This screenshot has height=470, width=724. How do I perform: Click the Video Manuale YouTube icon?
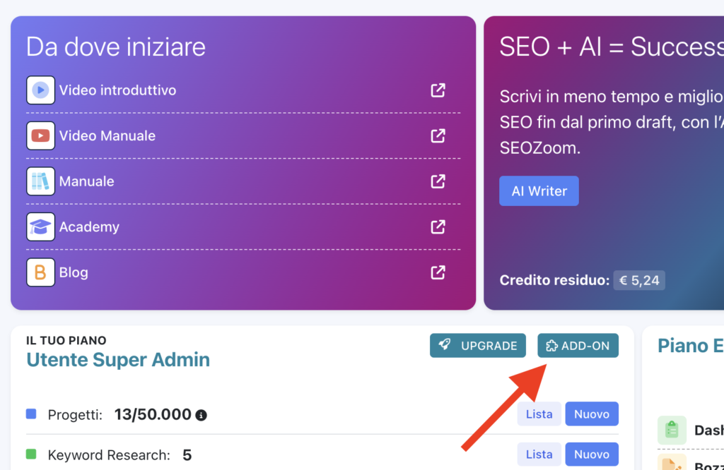click(40, 135)
